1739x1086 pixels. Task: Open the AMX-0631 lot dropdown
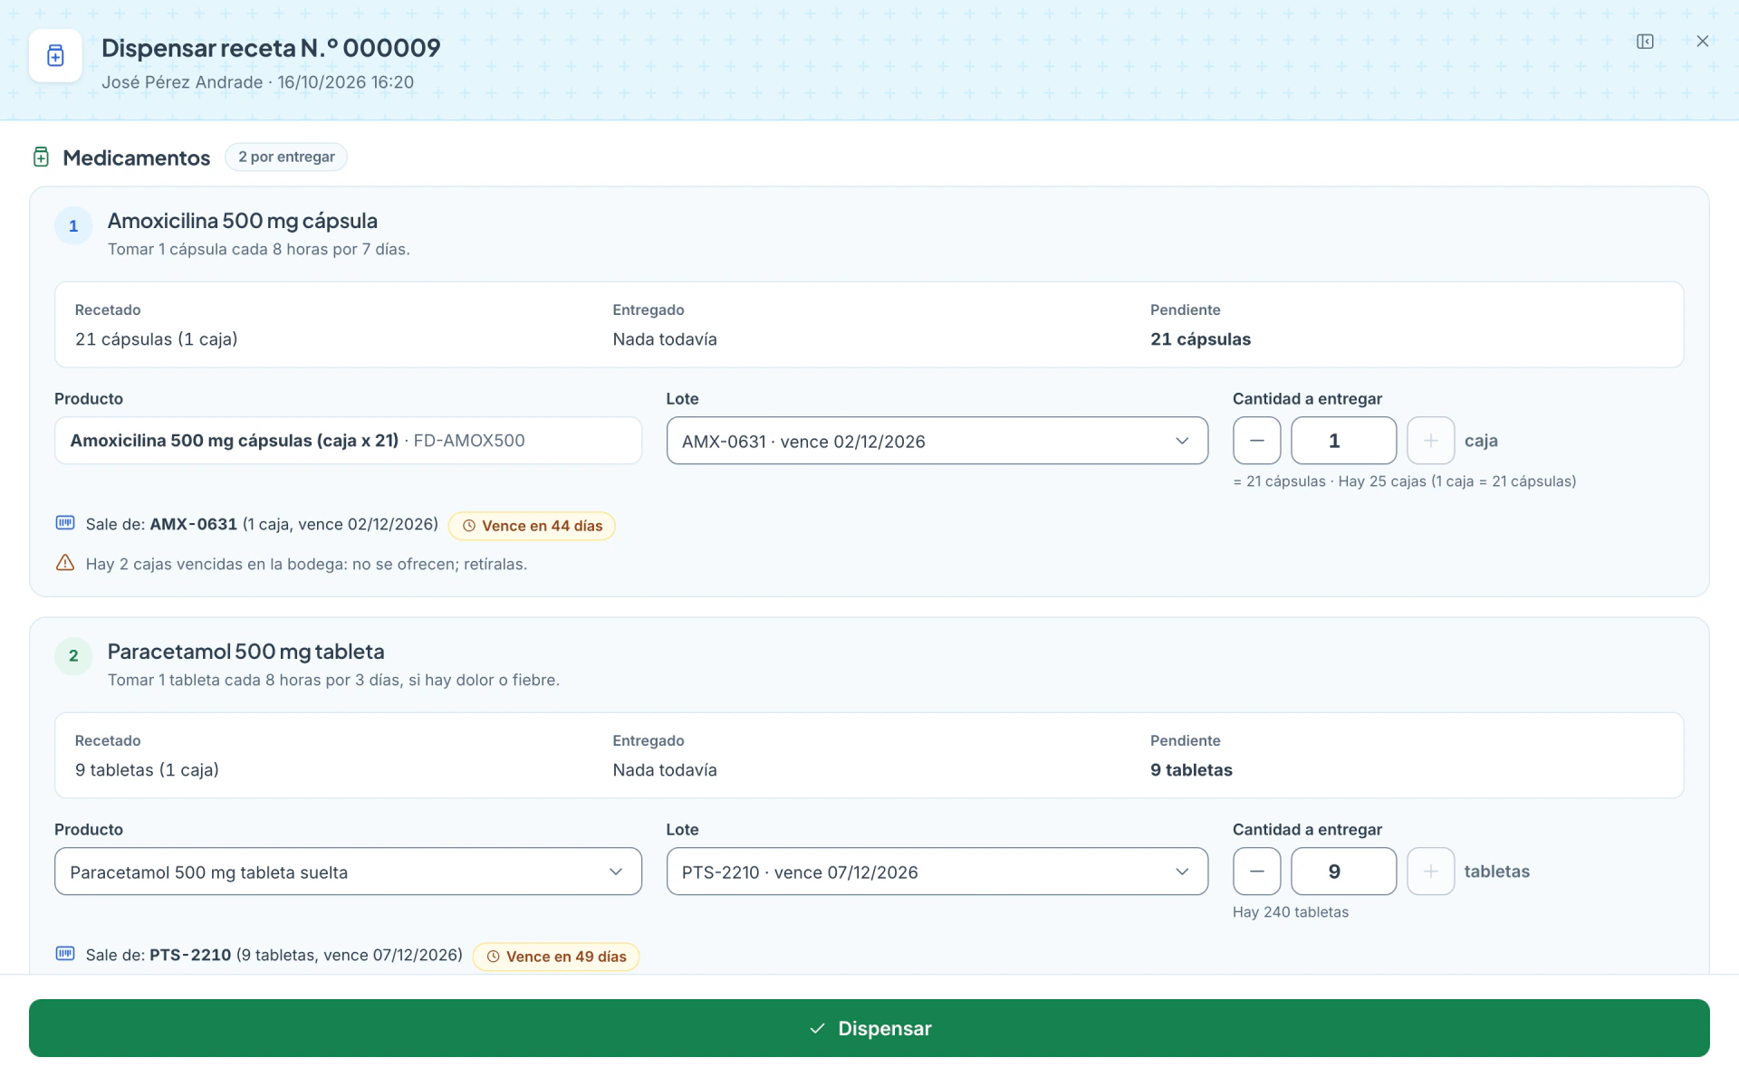coord(937,441)
